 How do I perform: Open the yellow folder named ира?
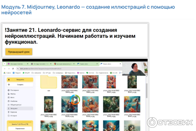coord(49,82)
